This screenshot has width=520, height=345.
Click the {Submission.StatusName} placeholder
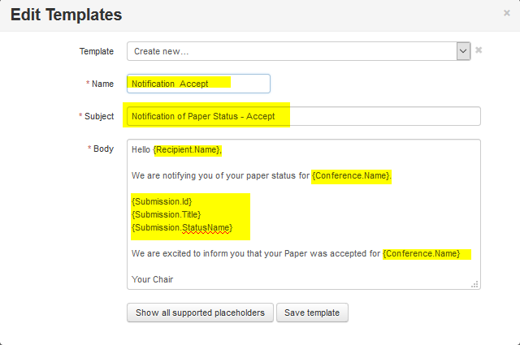click(x=182, y=228)
